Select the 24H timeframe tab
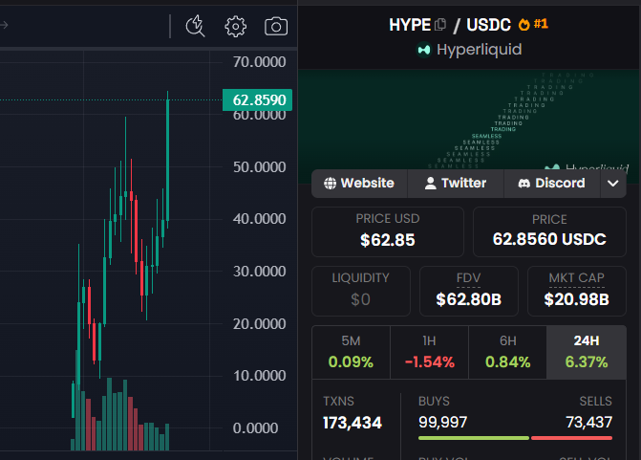Screen dimensions: 641x460 click(x=587, y=352)
